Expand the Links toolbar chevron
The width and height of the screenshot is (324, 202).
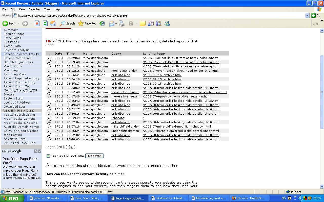(322, 20)
